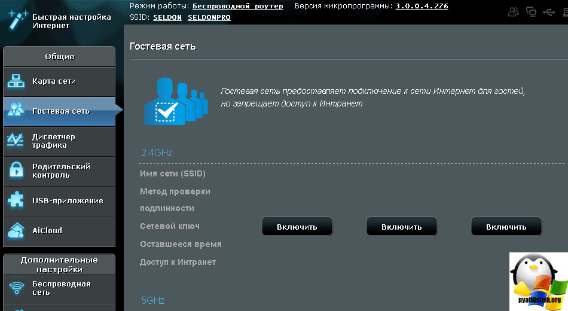Image resolution: width=568 pixels, height=311 pixels.
Task: Go to Родительский контроль
Action: point(59,171)
